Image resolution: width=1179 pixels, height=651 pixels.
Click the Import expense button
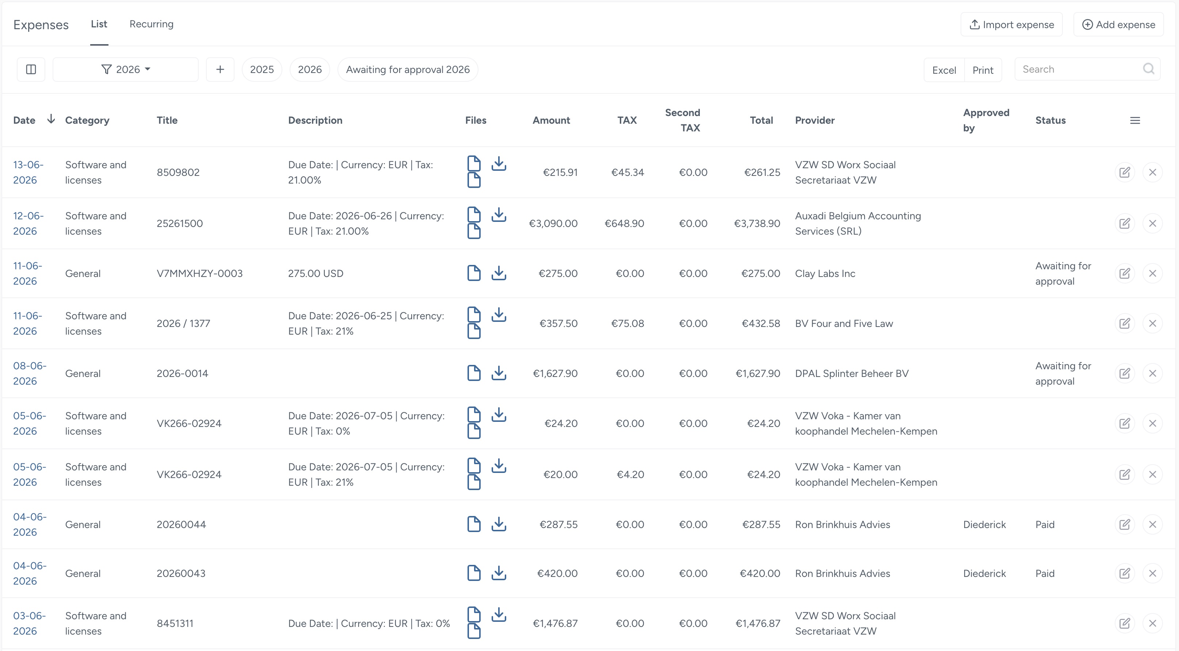pyautogui.click(x=1011, y=25)
